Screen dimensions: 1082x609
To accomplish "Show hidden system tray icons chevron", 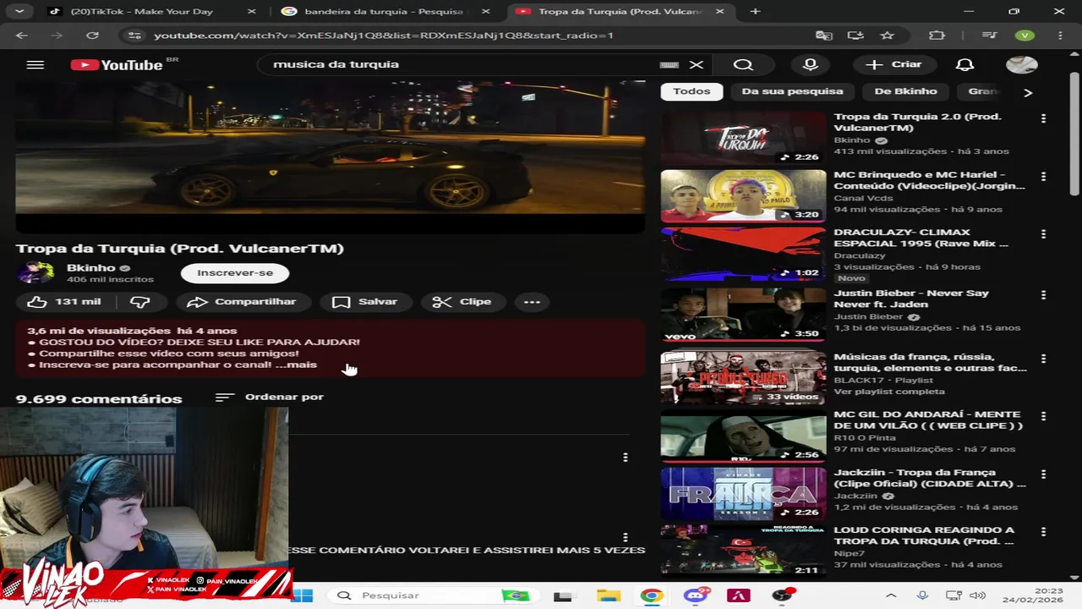I will pyautogui.click(x=891, y=595).
